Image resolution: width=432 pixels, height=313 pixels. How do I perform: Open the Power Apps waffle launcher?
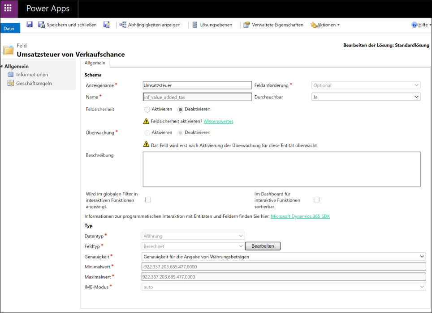[8, 8]
